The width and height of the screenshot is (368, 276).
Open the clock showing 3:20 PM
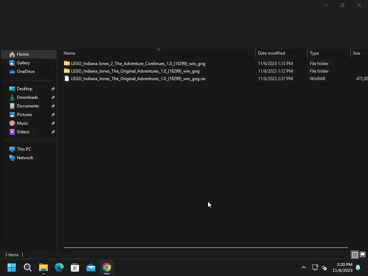[x=342, y=267]
